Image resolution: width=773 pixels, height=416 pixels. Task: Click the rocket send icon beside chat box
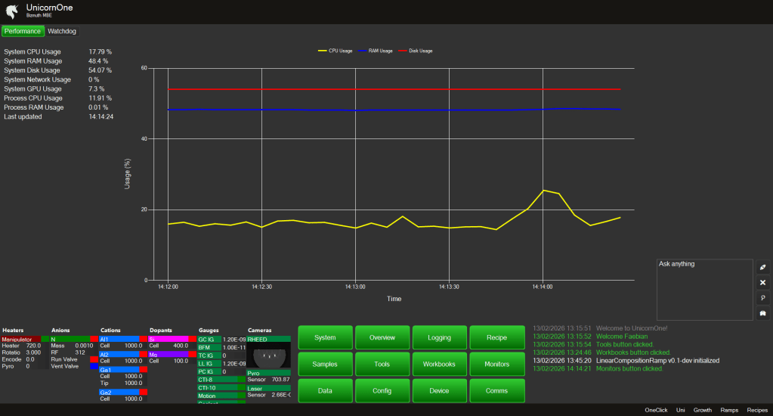(x=762, y=268)
